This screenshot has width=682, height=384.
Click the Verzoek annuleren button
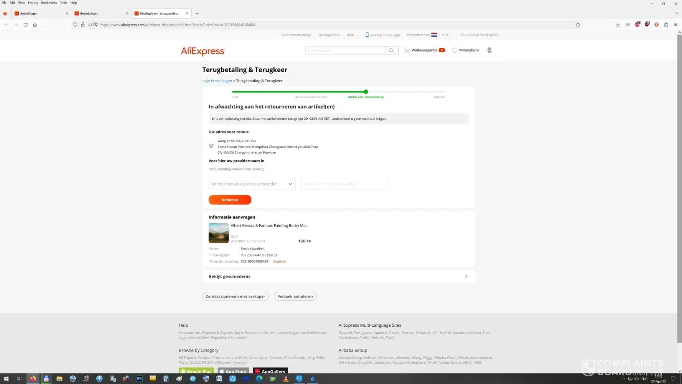click(x=295, y=296)
